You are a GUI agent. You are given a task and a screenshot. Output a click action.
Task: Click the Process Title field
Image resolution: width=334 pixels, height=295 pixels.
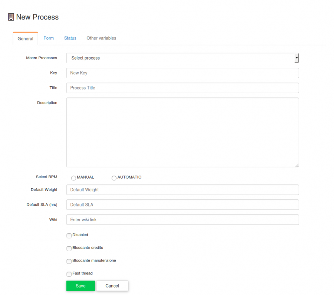click(182, 88)
